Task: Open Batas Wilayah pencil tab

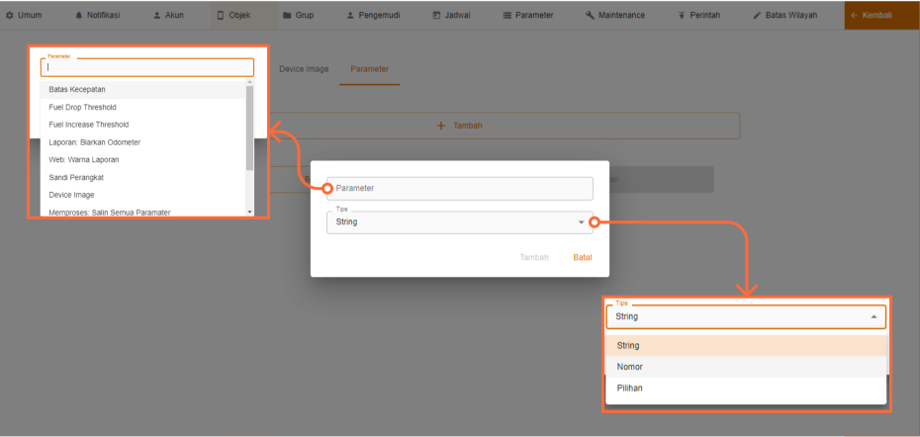Action: (x=784, y=16)
